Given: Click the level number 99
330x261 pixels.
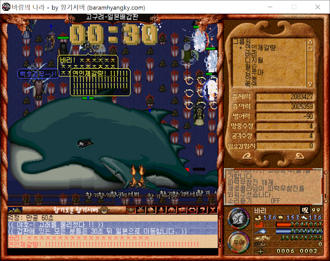Looking at the screenshot, I should 316,210.
